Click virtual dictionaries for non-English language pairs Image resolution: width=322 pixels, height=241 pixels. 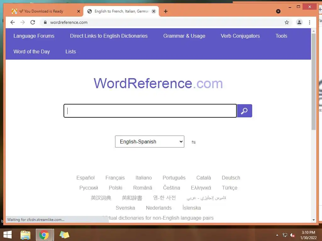158,218
